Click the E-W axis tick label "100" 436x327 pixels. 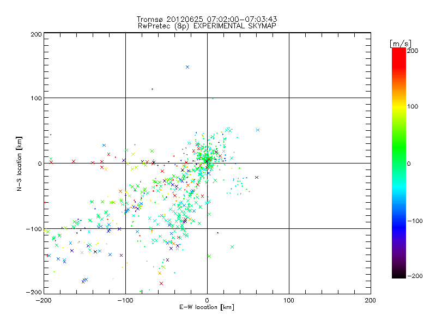point(289,300)
